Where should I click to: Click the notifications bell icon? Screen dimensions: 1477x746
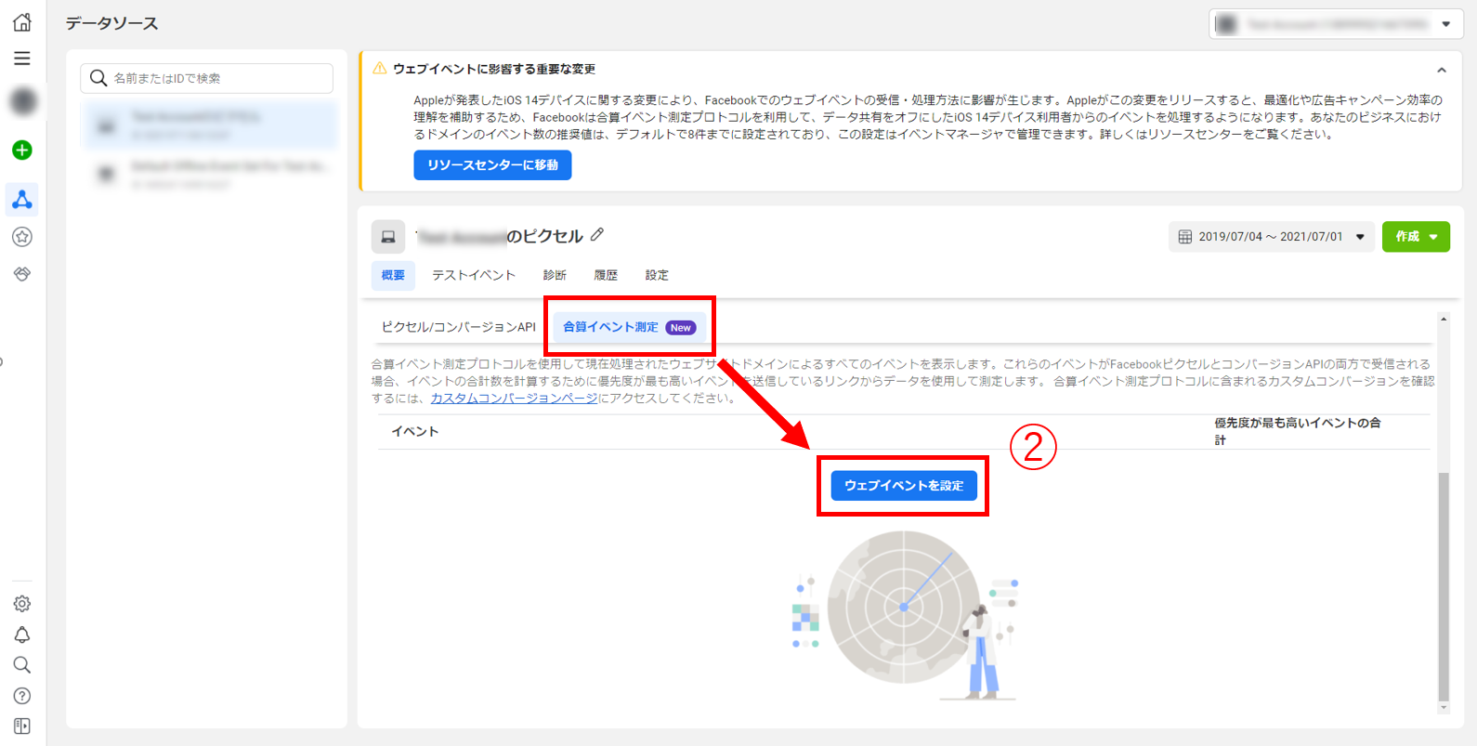coord(22,635)
